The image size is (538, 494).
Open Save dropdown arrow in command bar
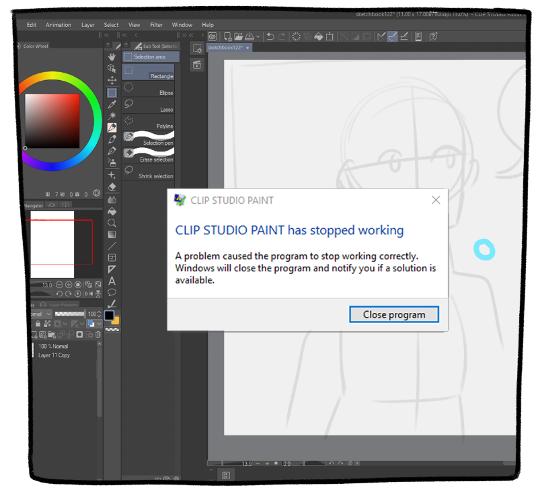(x=258, y=36)
